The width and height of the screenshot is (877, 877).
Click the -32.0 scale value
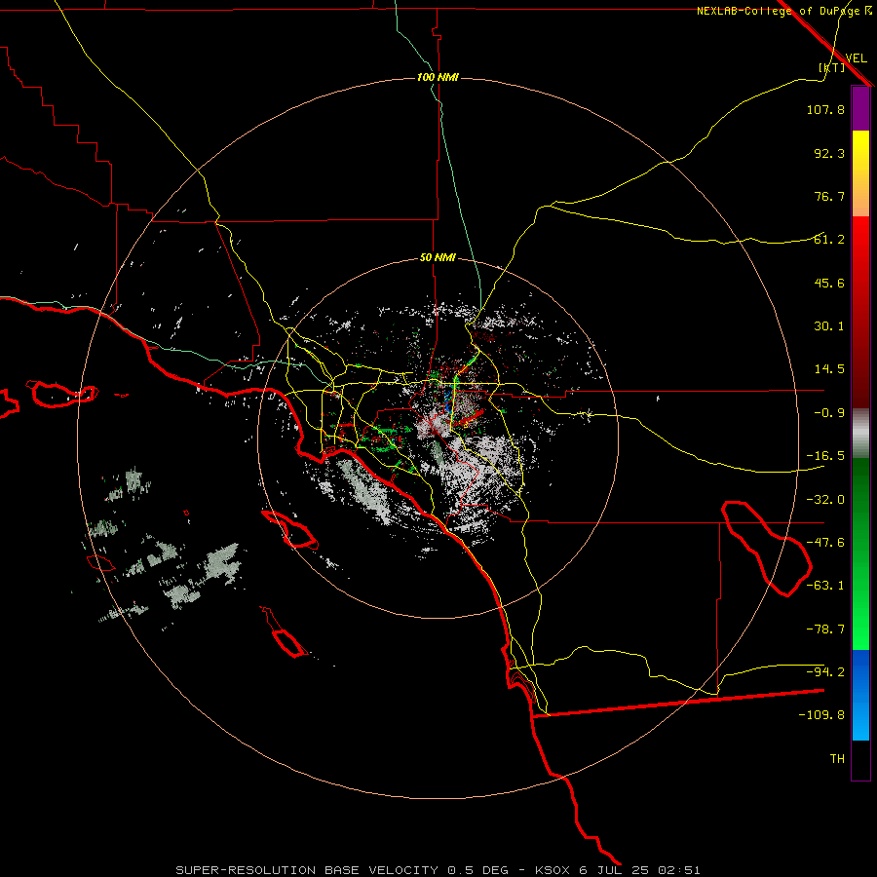tap(825, 500)
